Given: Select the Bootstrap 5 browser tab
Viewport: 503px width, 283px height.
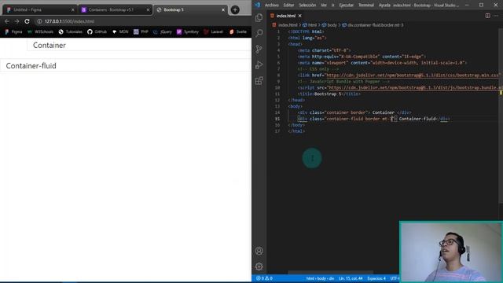Looking at the screenshot, I should coord(189,10).
